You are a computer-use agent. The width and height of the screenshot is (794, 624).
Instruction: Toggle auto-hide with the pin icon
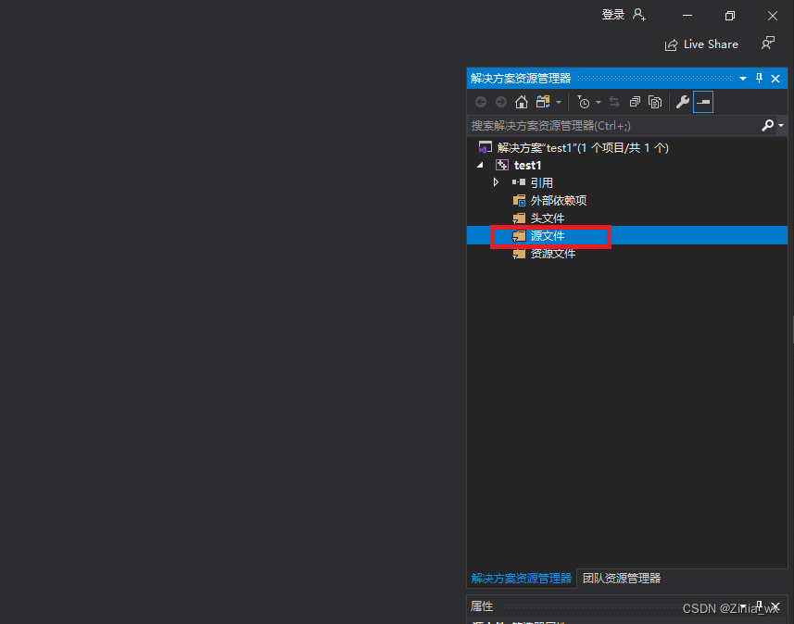(759, 78)
